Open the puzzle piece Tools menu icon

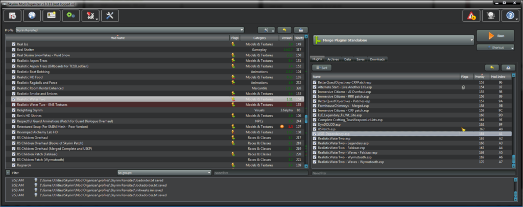[90, 16]
